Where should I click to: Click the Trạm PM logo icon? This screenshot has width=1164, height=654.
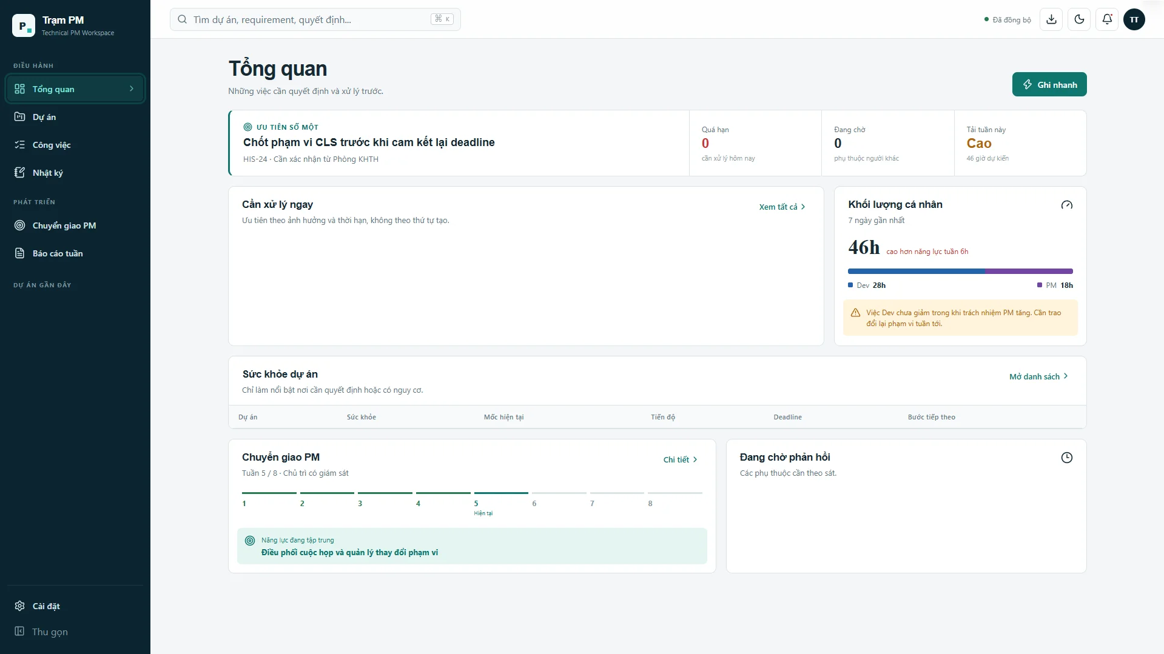(x=24, y=25)
